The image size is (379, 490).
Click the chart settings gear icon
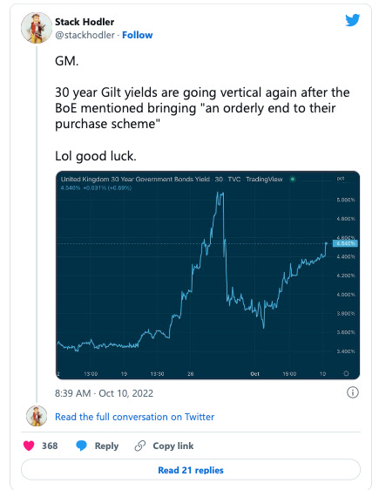click(346, 373)
